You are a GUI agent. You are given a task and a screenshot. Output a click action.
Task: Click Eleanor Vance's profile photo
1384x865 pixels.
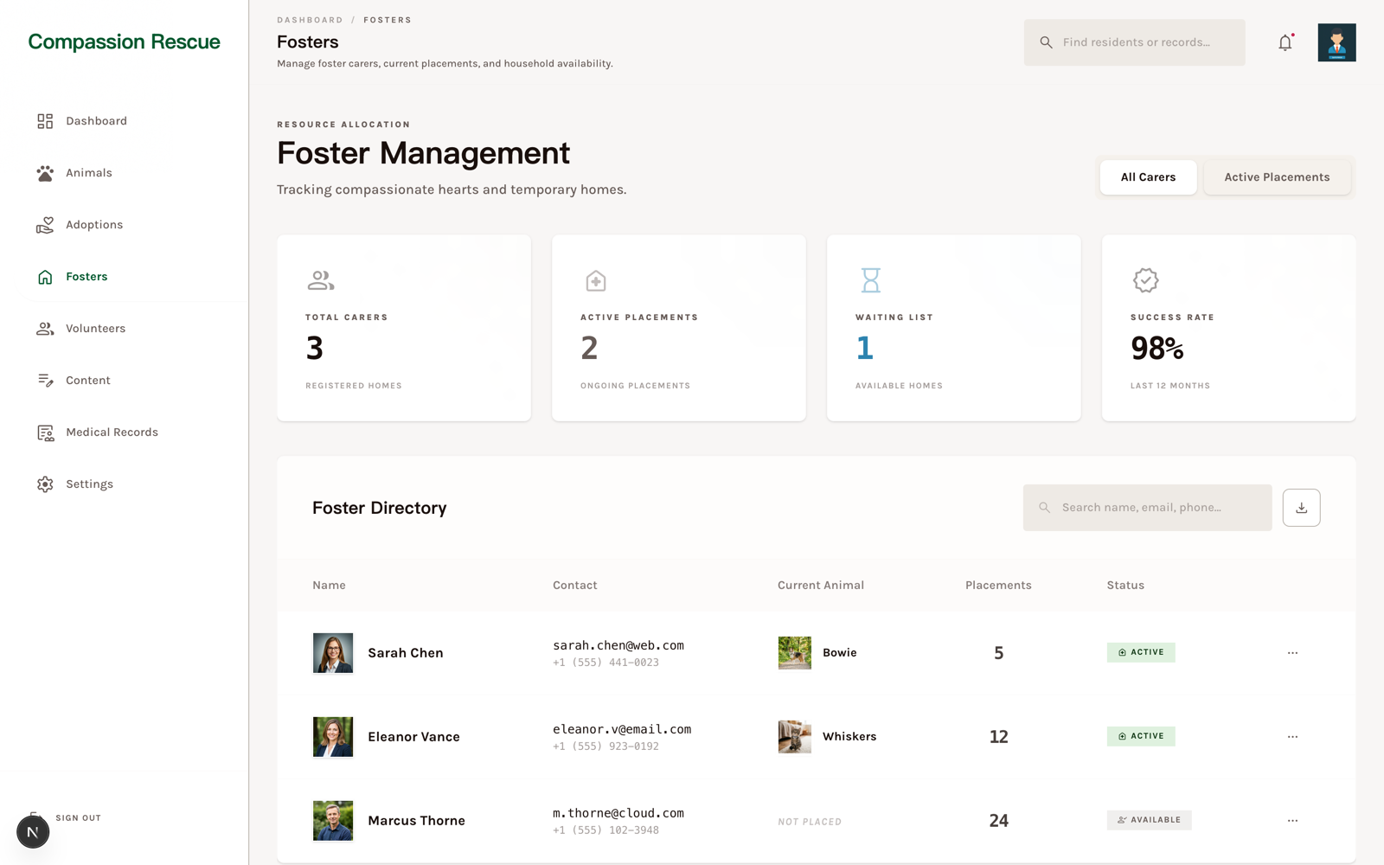333,737
